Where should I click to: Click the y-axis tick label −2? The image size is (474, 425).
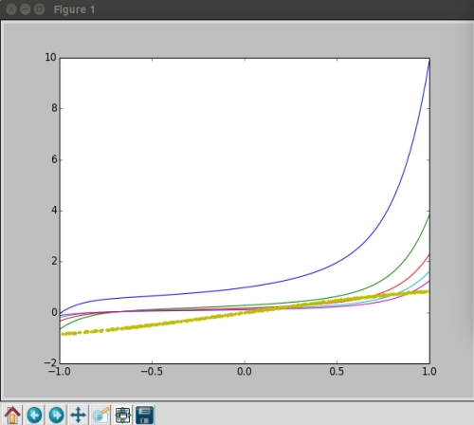(50, 363)
